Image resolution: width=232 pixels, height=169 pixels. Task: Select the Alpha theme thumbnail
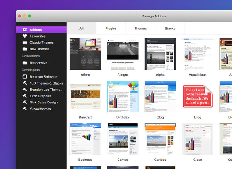(160, 54)
